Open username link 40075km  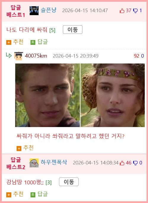pos(36,56)
